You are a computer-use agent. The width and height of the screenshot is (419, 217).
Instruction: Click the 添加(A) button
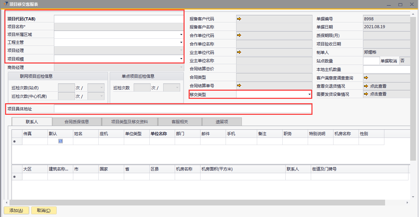click(16, 211)
